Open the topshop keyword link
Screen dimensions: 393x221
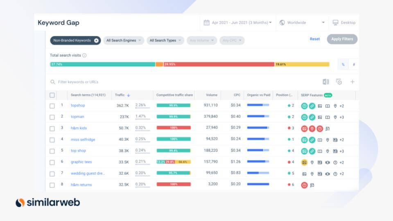click(78, 105)
